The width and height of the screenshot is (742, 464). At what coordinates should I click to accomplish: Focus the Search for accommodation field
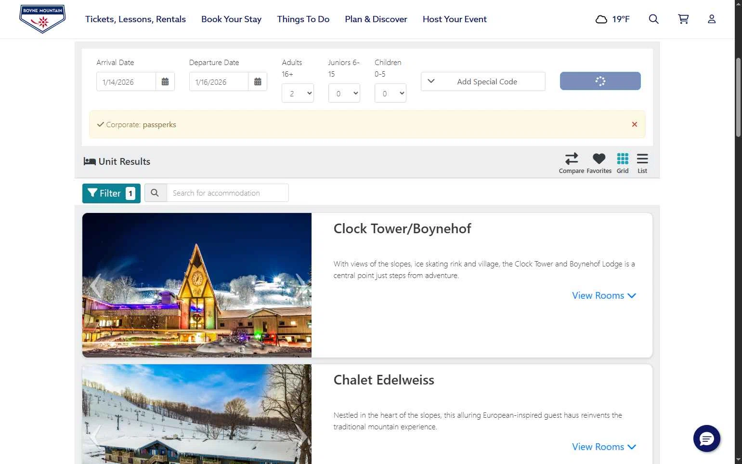coord(228,193)
